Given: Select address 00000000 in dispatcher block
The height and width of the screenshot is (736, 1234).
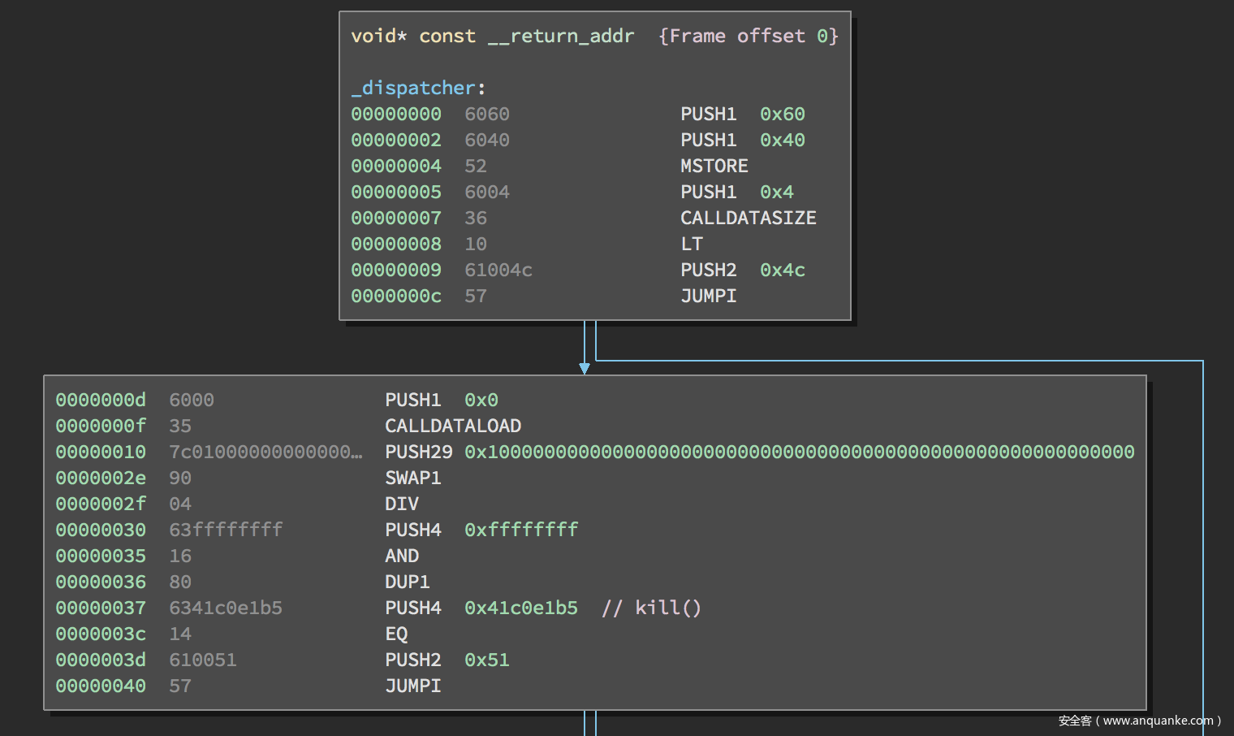Looking at the screenshot, I should 396,114.
